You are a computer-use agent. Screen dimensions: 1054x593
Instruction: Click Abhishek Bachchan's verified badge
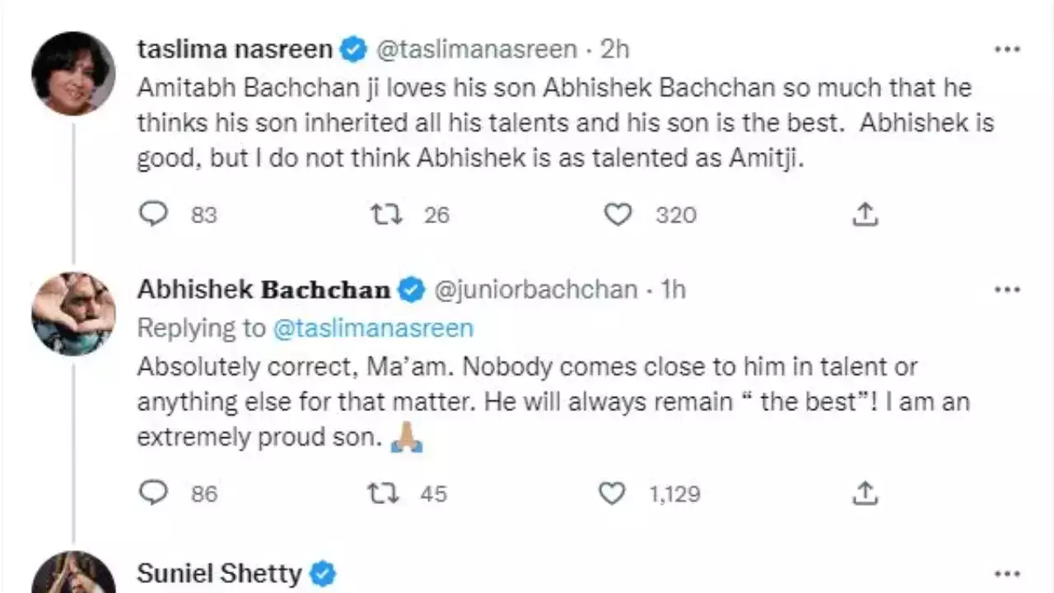coord(409,289)
